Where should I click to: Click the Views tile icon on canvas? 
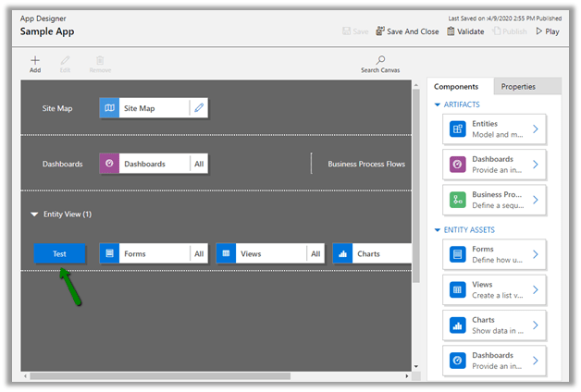pos(227,253)
